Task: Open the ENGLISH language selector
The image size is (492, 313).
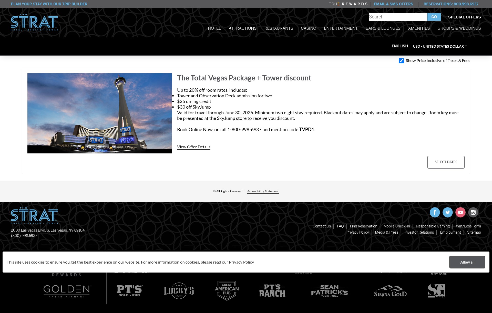Action: click(399, 46)
